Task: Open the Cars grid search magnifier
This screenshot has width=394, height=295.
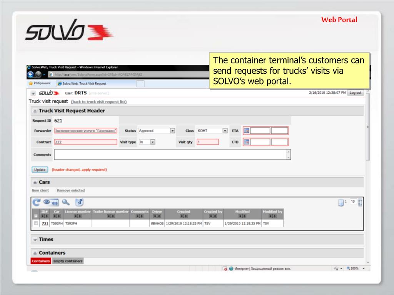Action: (x=66, y=202)
